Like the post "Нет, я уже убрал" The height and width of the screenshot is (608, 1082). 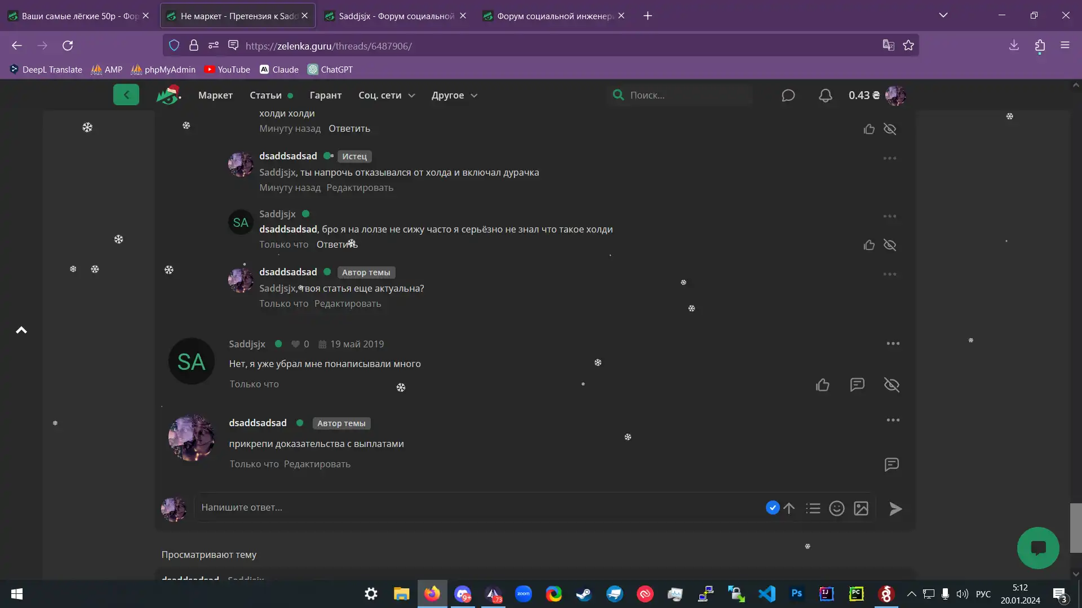pyautogui.click(x=822, y=385)
